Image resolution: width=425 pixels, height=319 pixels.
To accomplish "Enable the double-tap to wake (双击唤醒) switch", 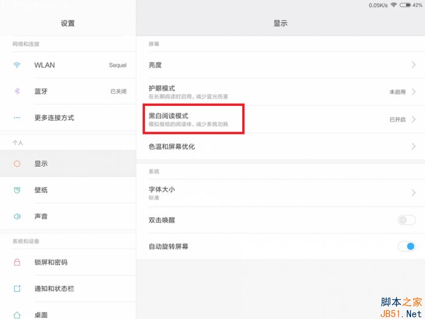I will point(406,220).
